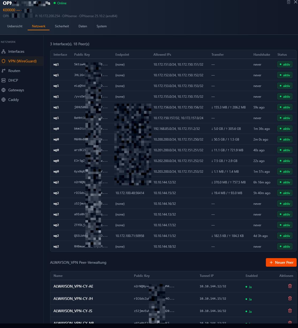
Task: Click the trash icon in the top header
Action: coord(289,2)
